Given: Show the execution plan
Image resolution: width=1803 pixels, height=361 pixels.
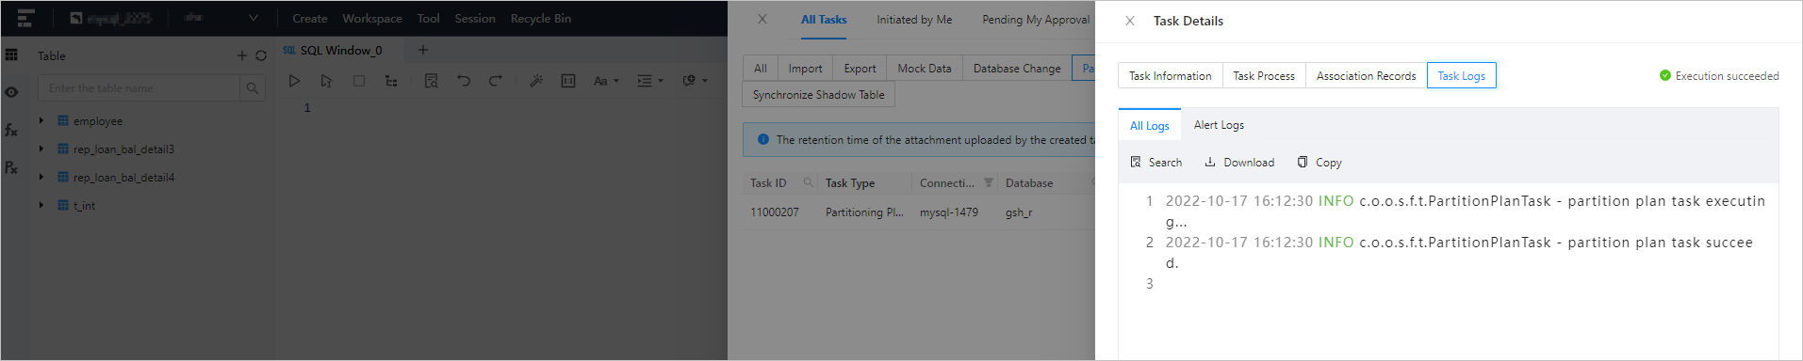Looking at the screenshot, I should [x=391, y=81].
